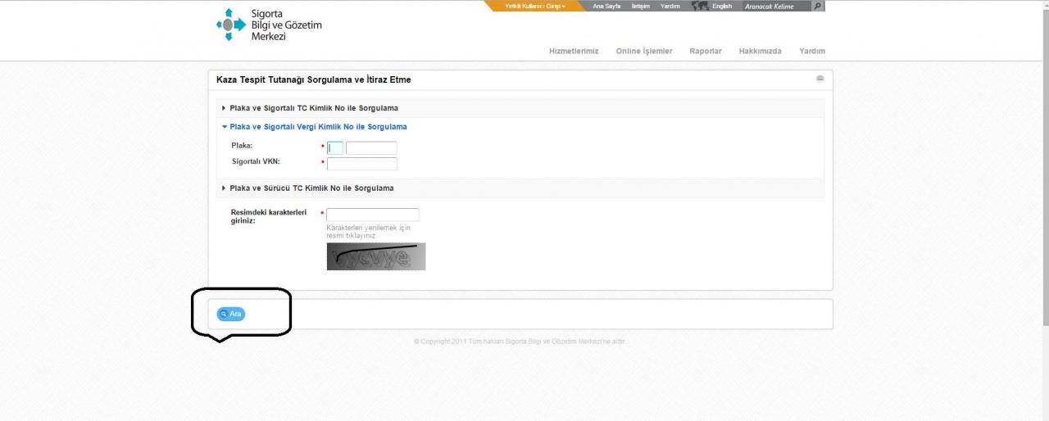Open the Online İşlemler menu
This screenshot has width=1049, height=421.
point(644,51)
